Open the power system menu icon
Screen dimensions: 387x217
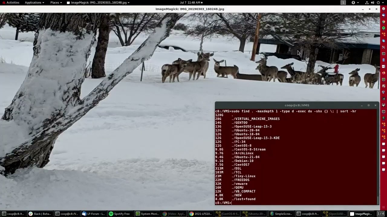[x=378, y=2]
